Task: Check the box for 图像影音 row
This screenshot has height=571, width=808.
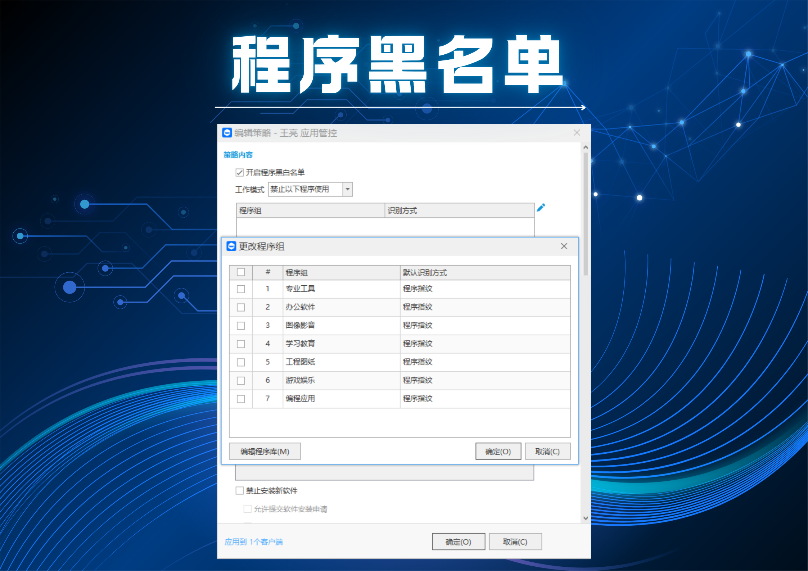Action: (x=241, y=326)
